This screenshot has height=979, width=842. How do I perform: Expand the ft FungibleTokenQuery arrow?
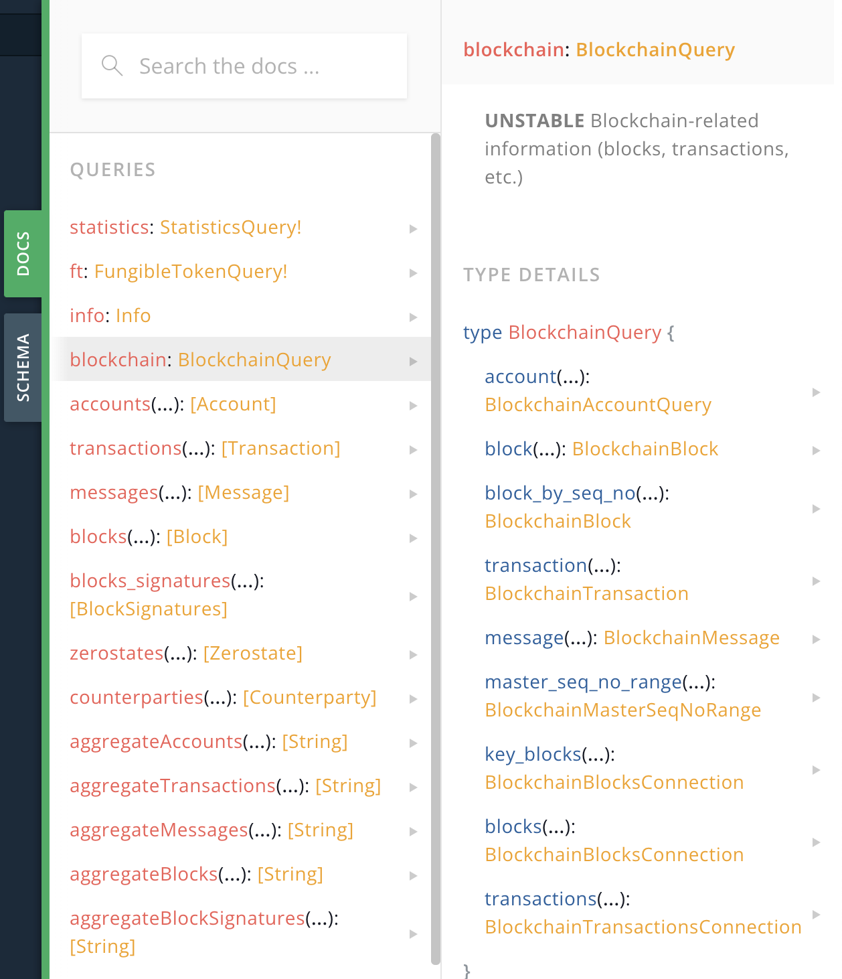tap(414, 273)
